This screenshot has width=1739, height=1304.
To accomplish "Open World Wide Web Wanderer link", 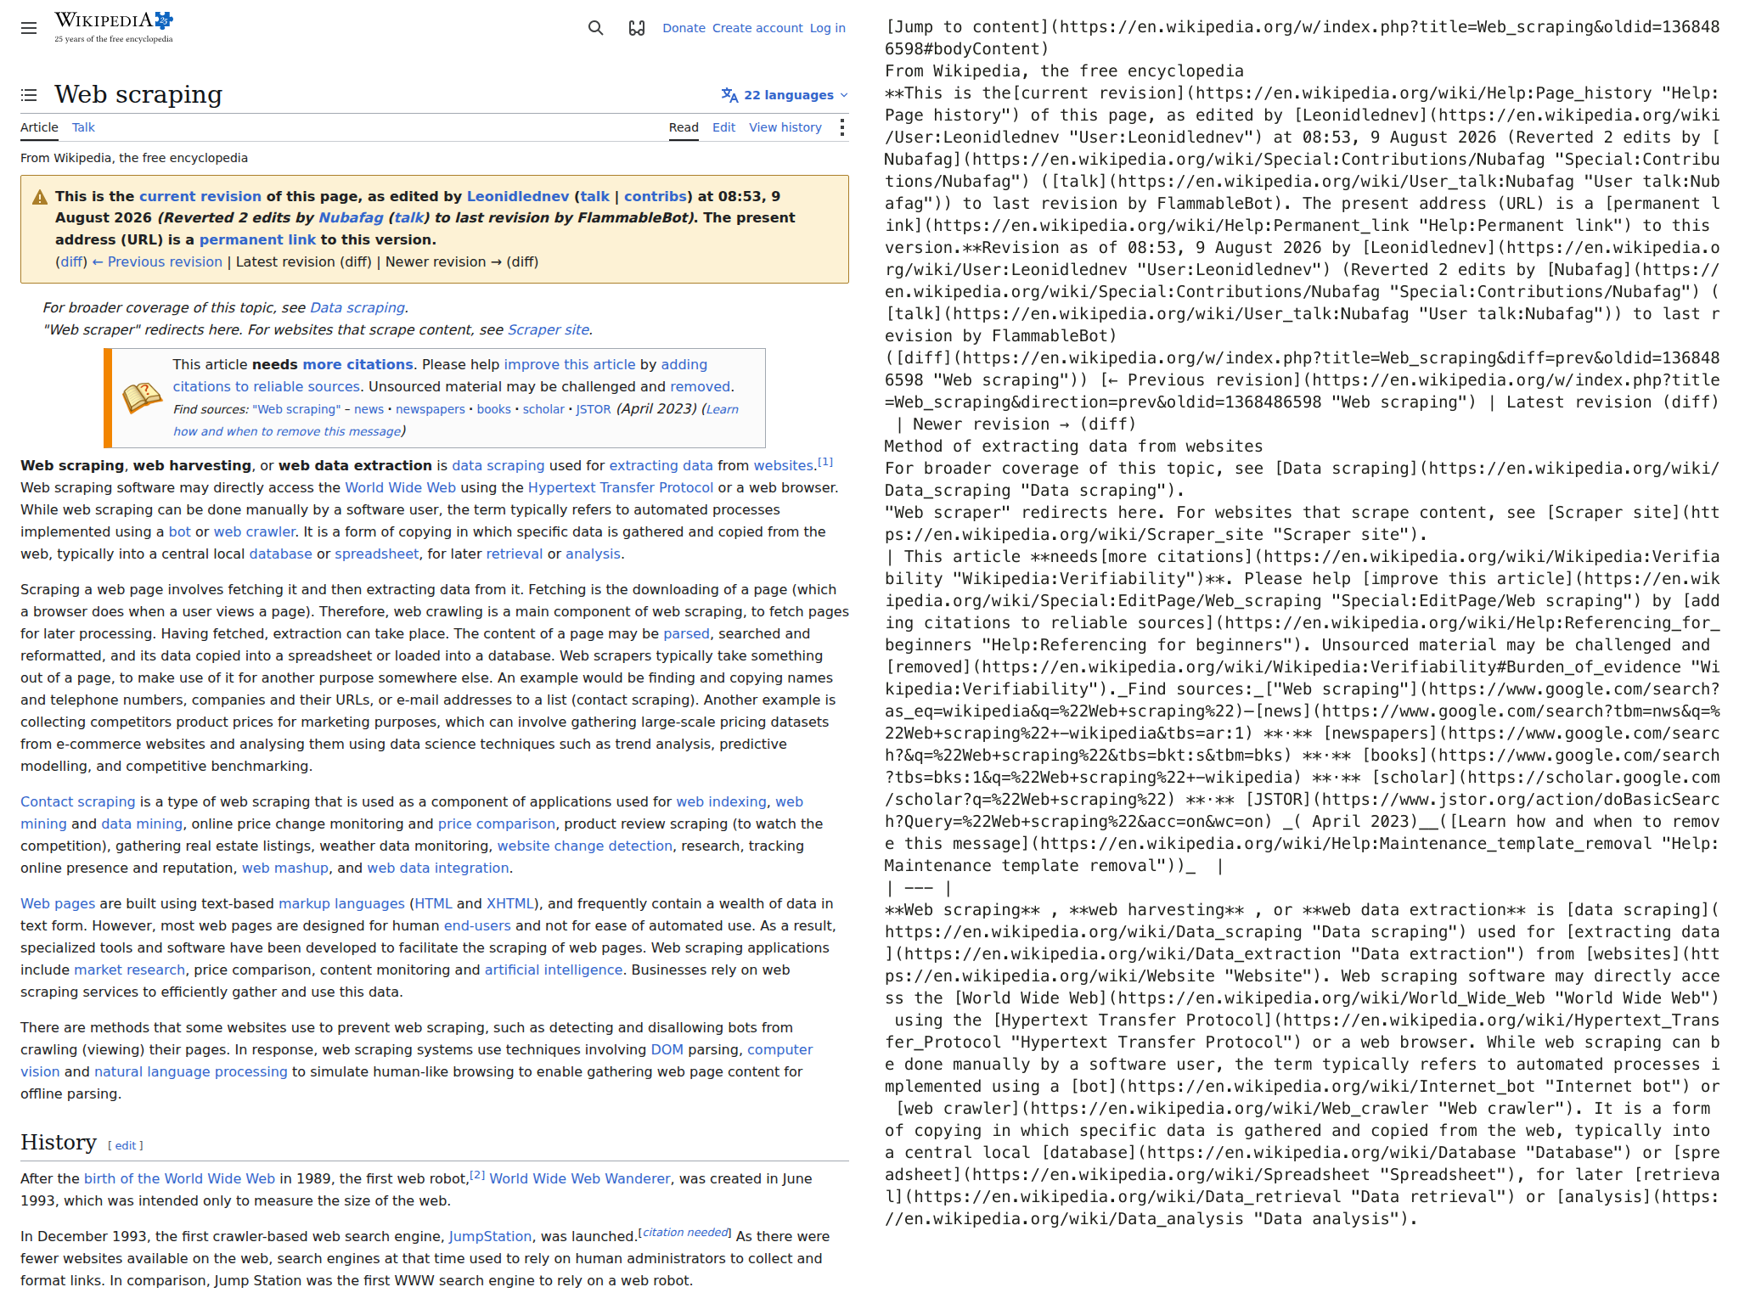I will click(580, 1178).
